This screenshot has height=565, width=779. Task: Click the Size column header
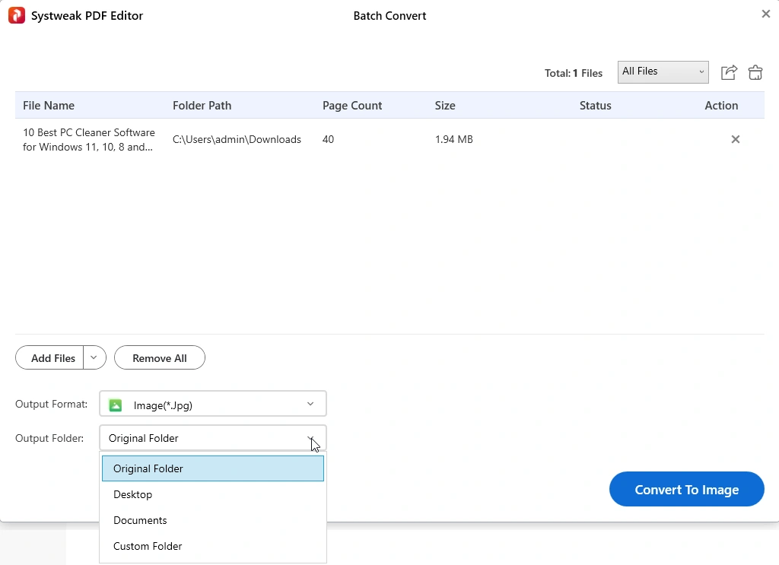pos(445,105)
